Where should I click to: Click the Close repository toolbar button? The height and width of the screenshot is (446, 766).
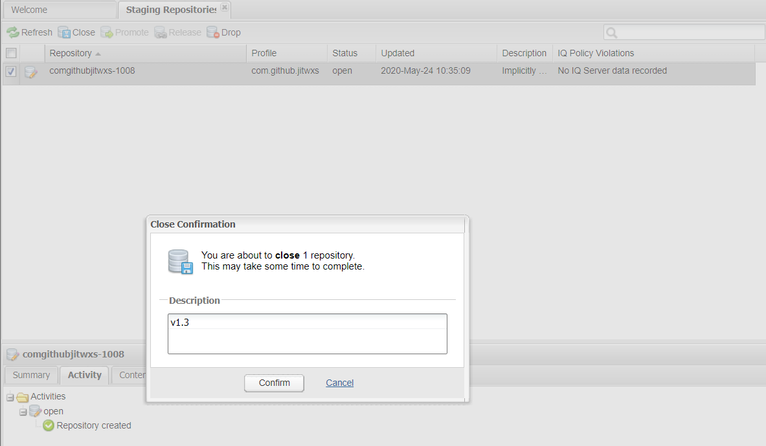(76, 33)
